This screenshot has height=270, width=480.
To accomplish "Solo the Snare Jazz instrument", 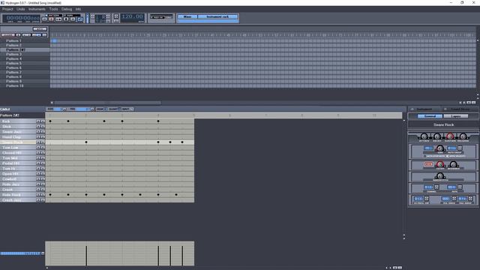I will 43,132.
